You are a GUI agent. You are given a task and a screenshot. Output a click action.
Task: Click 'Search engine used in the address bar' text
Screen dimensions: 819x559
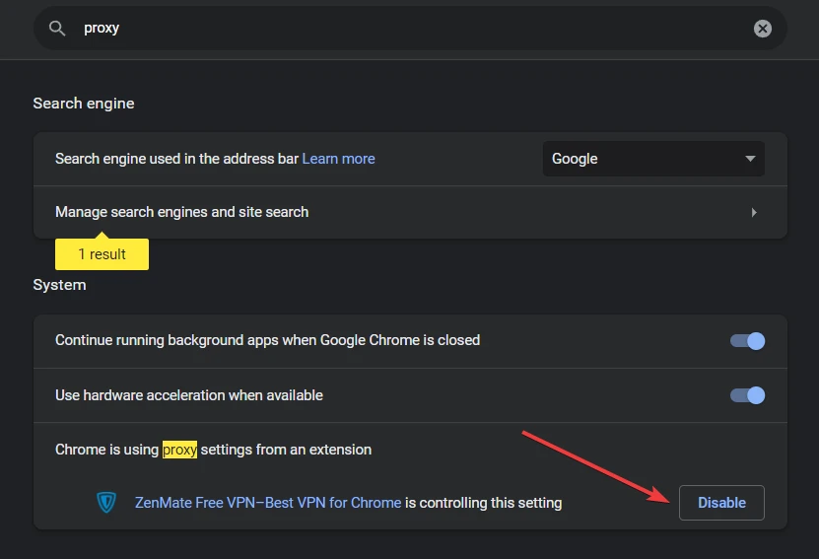click(177, 159)
